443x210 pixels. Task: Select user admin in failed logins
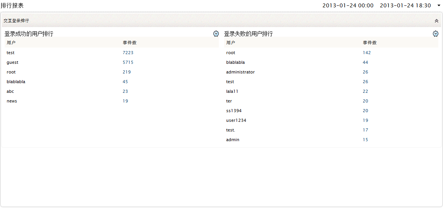pyautogui.click(x=233, y=140)
